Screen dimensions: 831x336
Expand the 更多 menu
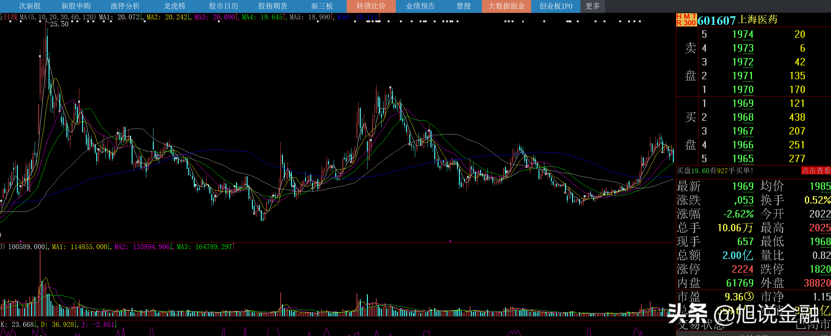(x=593, y=6)
